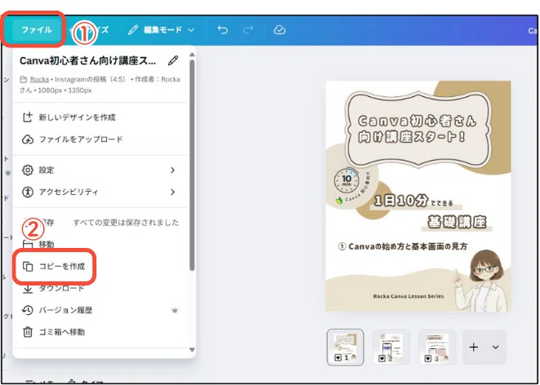
Task: Open バージョン履歴
Action: click(100, 311)
